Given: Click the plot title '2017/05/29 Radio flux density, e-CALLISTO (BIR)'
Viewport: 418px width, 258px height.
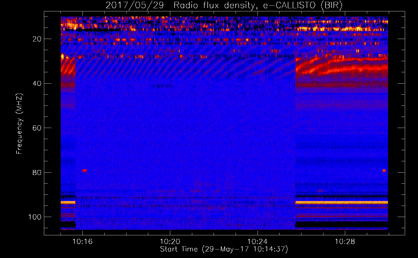Looking at the screenshot, I should [224, 5].
